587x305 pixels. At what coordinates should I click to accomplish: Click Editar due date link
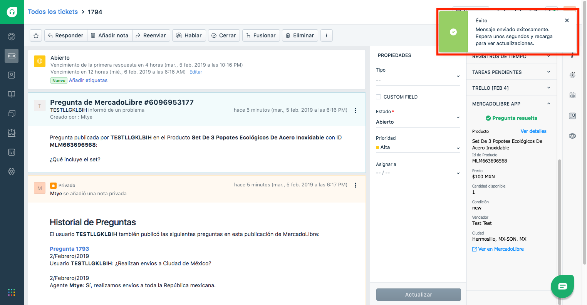(196, 72)
